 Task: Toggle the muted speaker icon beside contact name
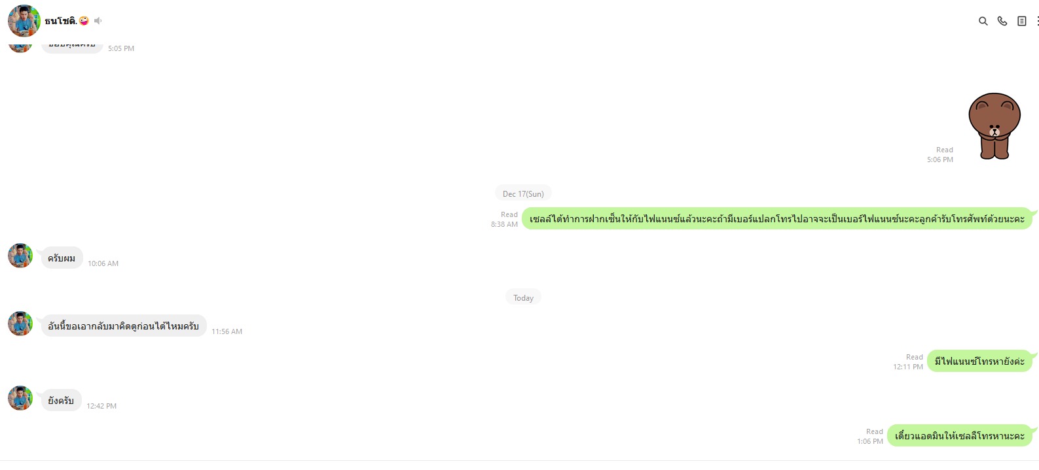pyautogui.click(x=98, y=21)
